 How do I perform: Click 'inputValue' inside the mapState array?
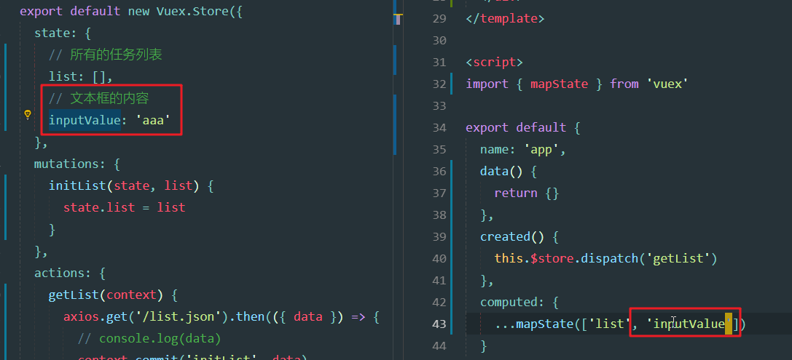[x=688, y=324]
